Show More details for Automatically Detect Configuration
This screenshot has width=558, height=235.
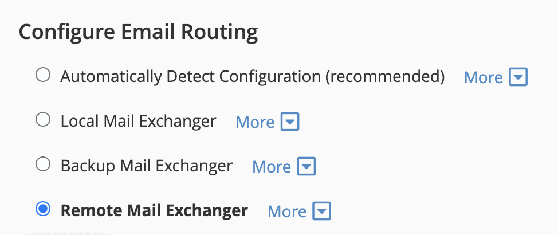(x=483, y=77)
